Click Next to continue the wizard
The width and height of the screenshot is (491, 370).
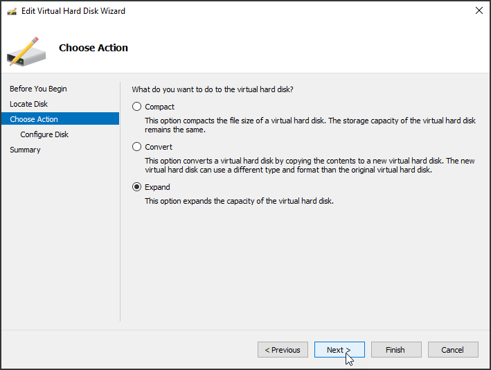pos(339,350)
